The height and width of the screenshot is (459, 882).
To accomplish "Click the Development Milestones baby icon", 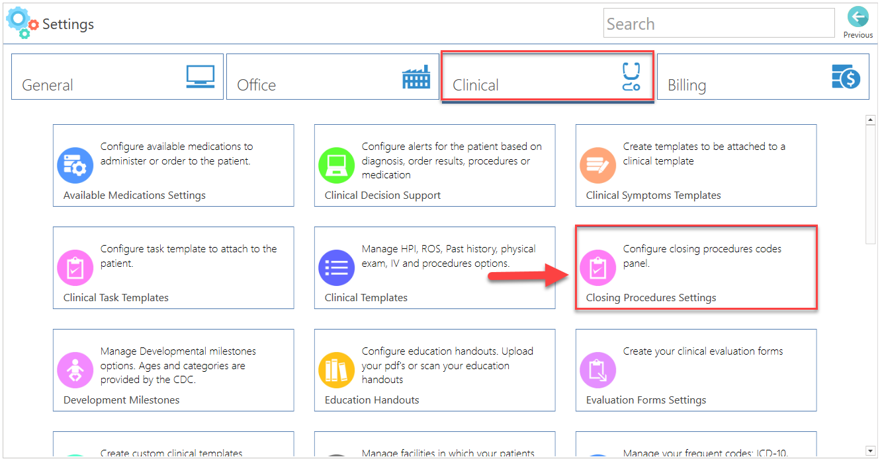I will (x=75, y=370).
